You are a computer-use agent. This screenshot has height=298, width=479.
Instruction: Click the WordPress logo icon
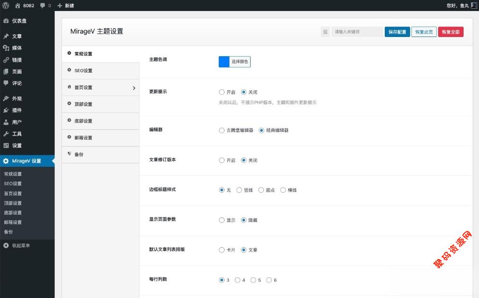click(x=5, y=5)
